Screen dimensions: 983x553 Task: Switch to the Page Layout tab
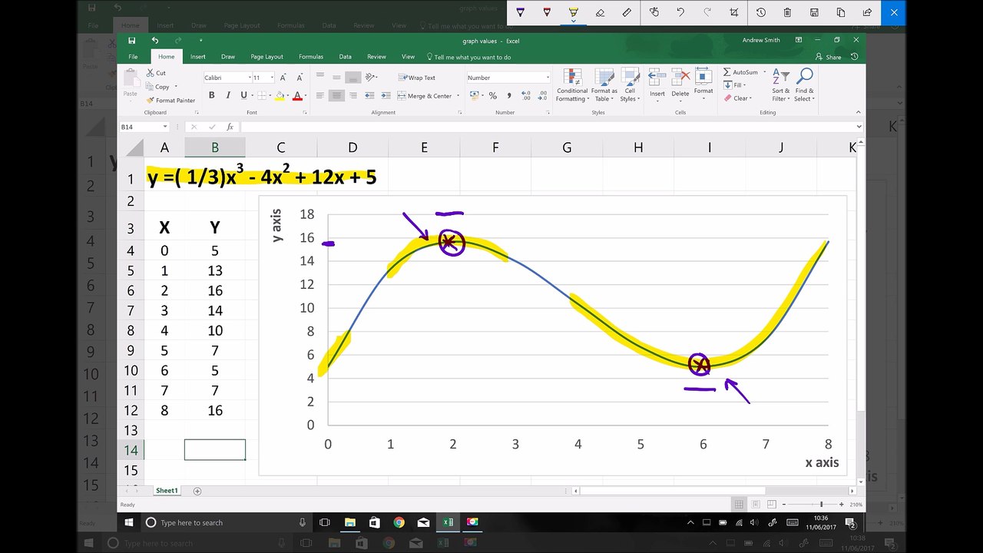[266, 57]
